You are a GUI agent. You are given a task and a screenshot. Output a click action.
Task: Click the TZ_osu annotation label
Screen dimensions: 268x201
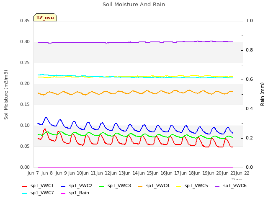pyautogui.click(x=45, y=18)
